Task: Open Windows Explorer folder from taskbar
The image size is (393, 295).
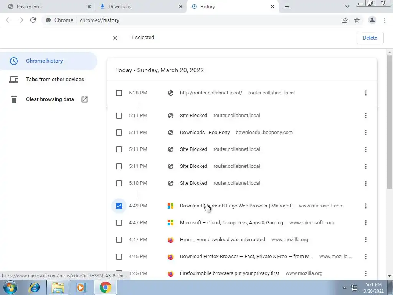Action: coord(58,287)
